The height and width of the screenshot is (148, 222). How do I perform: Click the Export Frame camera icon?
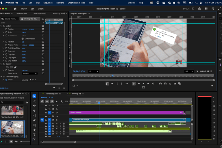[x=175, y=84]
